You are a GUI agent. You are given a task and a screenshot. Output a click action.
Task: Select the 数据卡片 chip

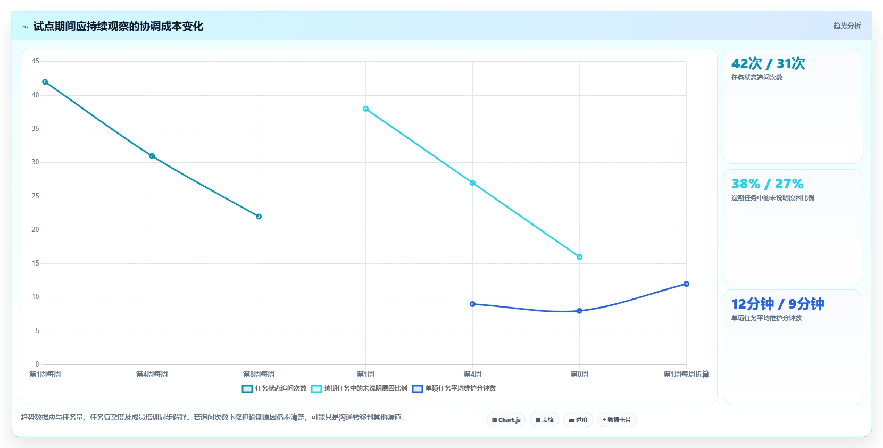click(x=617, y=420)
